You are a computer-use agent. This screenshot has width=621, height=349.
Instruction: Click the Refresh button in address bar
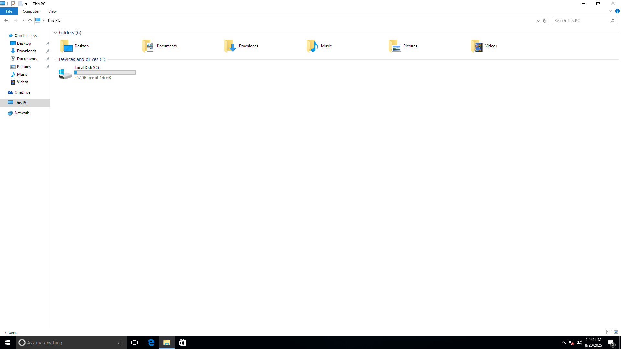click(x=545, y=21)
